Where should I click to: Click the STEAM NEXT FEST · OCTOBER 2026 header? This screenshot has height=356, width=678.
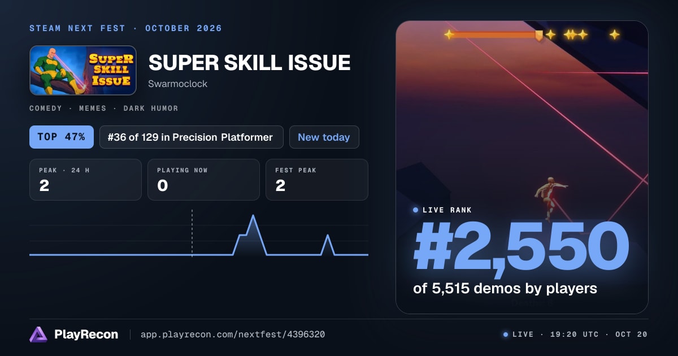point(125,28)
